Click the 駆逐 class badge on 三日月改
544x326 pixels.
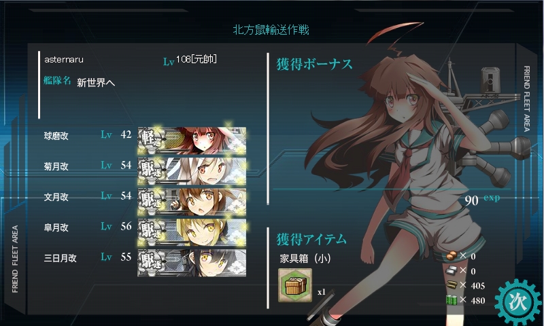click(151, 262)
